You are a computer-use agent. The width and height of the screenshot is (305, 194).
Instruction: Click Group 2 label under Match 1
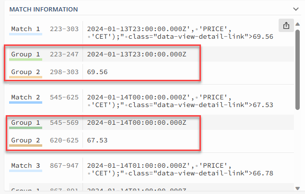pos(25,72)
